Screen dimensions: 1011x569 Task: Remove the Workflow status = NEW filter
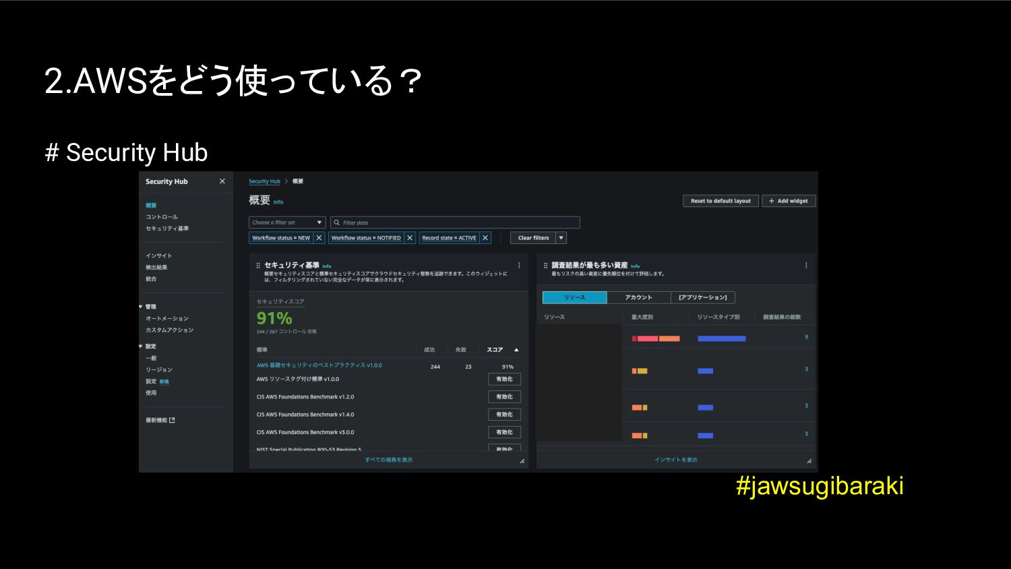[319, 238]
